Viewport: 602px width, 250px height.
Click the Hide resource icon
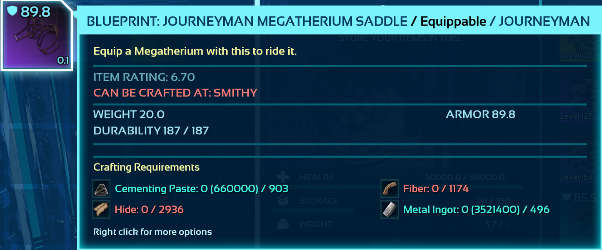click(x=101, y=209)
